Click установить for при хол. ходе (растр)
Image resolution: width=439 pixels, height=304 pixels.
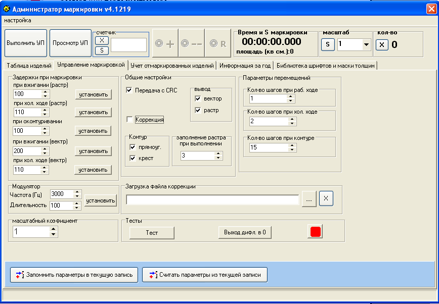[94, 112]
